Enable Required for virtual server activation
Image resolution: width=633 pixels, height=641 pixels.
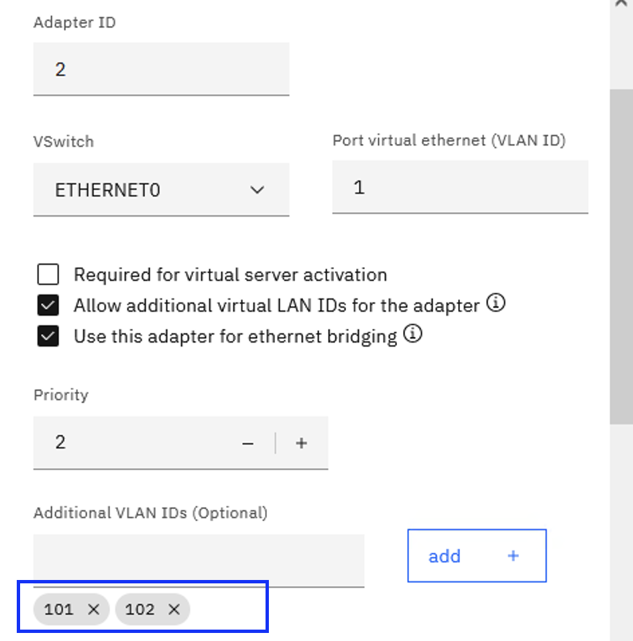[x=47, y=274]
